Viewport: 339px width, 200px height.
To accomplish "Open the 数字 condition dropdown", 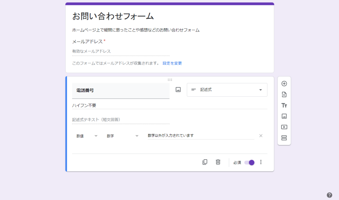I will (122, 136).
